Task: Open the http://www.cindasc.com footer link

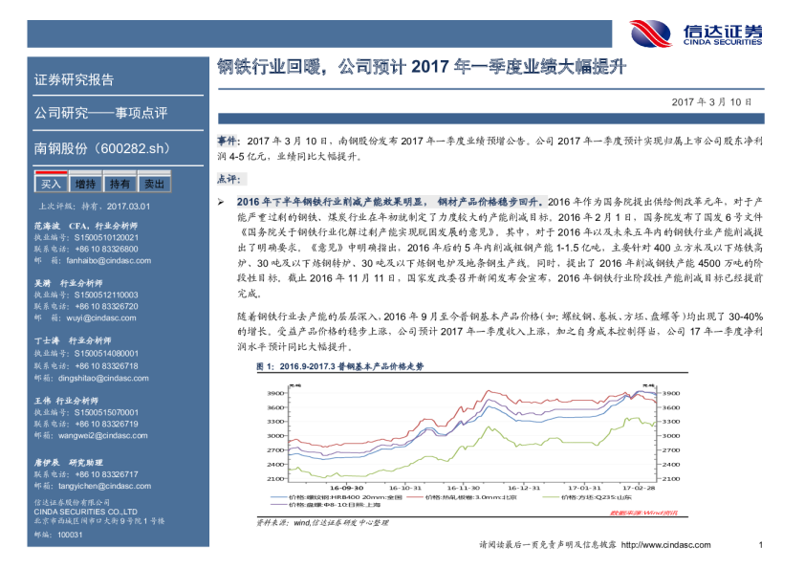Action: point(666,545)
